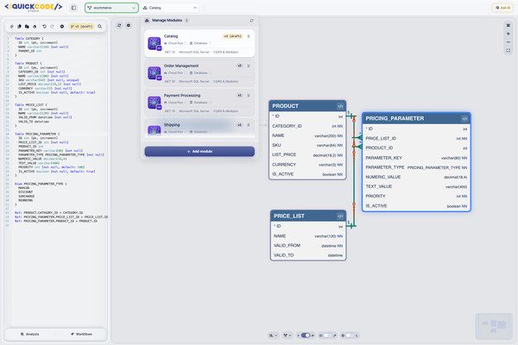Click the QuickCode Studio logo
This screenshot has height=345, width=518.
coord(33,7)
